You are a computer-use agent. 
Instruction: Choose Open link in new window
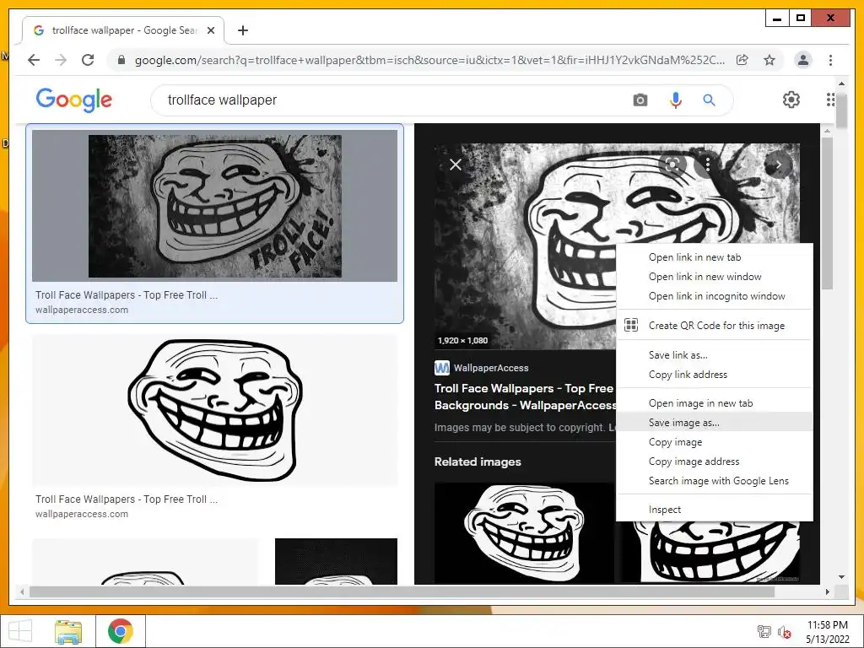(714, 277)
